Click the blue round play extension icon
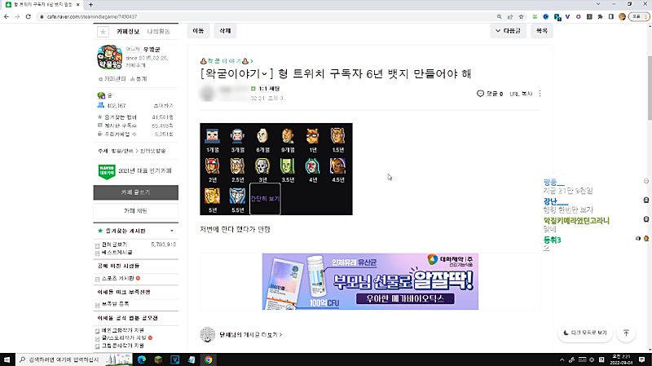This screenshot has width=652, height=366. (545, 16)
